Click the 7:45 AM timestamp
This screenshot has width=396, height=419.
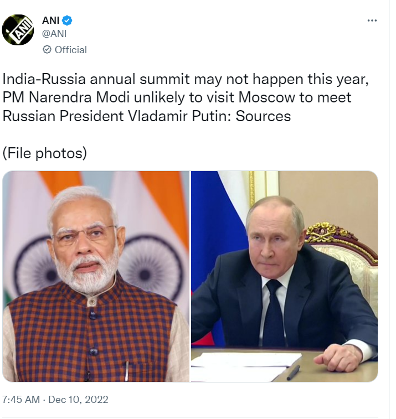21,399
